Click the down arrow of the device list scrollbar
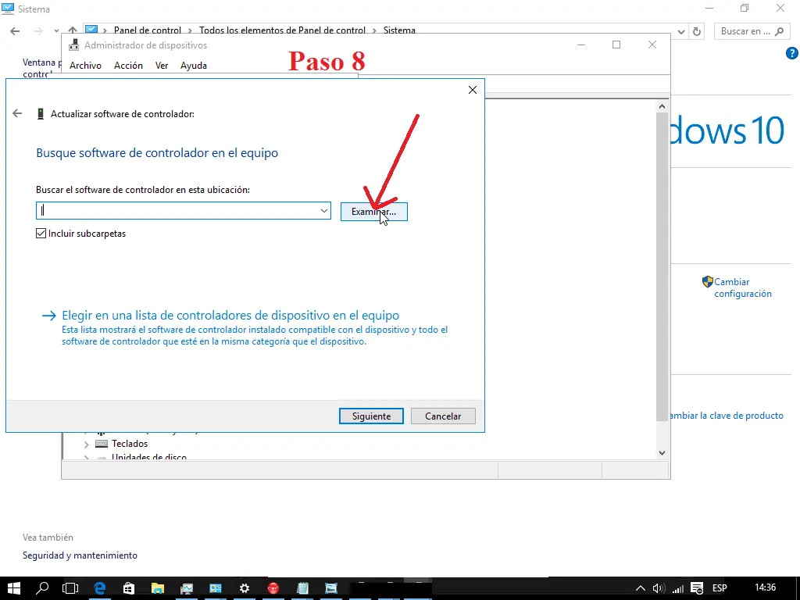 click(662, 453)
